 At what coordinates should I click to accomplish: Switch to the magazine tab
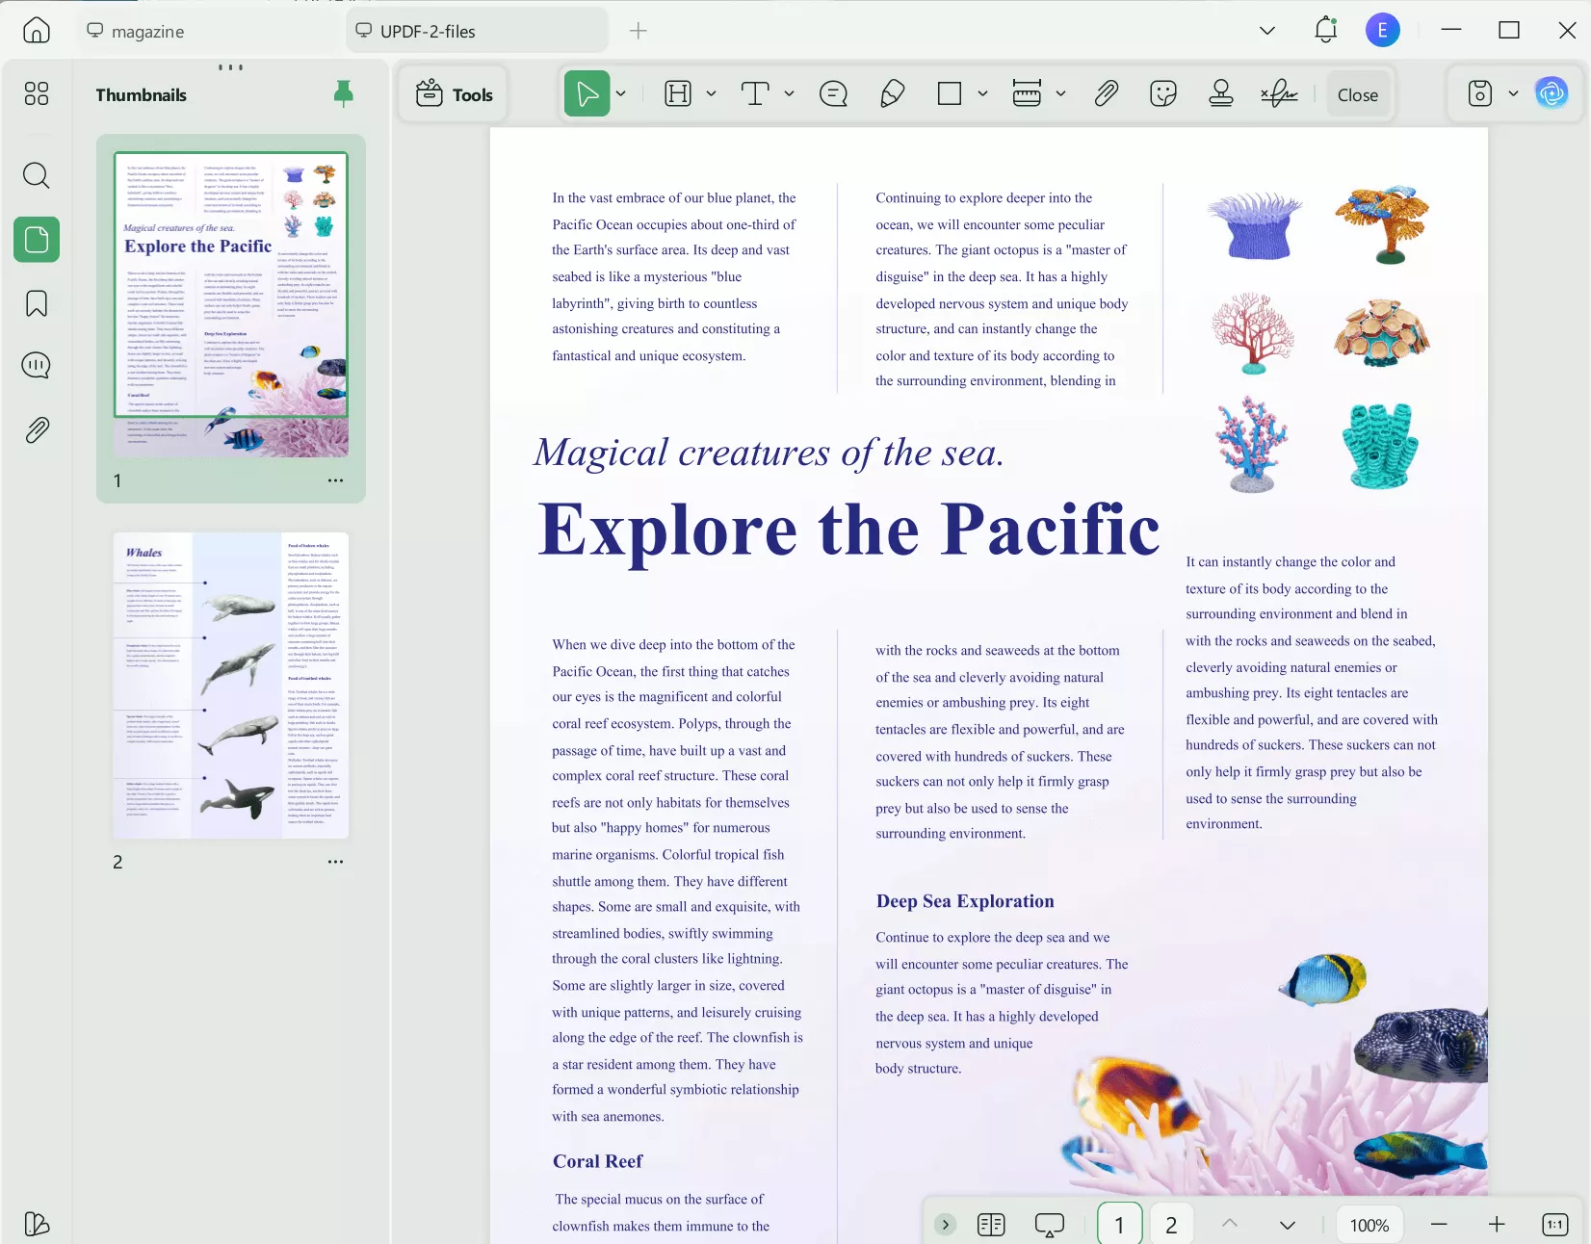tap(147, 32)
